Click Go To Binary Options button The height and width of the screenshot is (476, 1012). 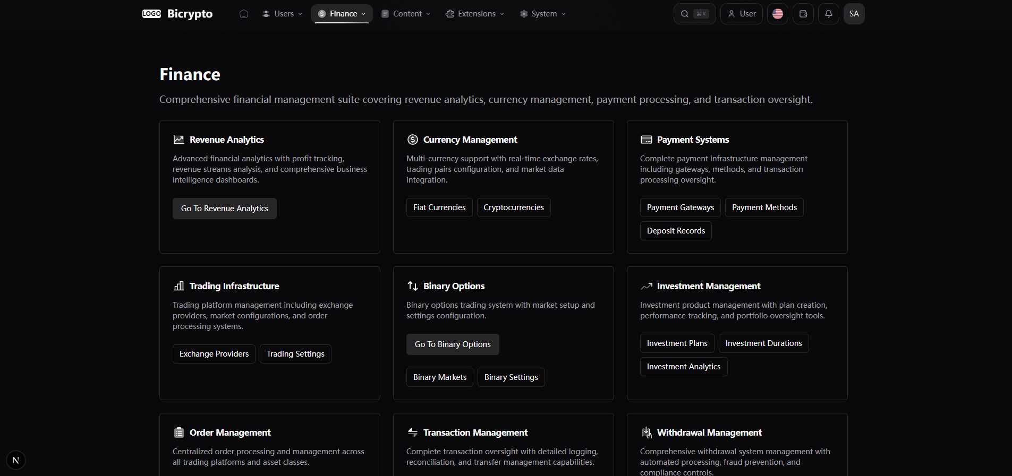click(453, 344)
